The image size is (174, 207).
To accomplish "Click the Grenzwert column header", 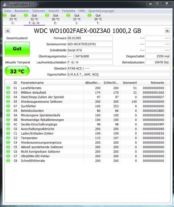I will [129, 83].
